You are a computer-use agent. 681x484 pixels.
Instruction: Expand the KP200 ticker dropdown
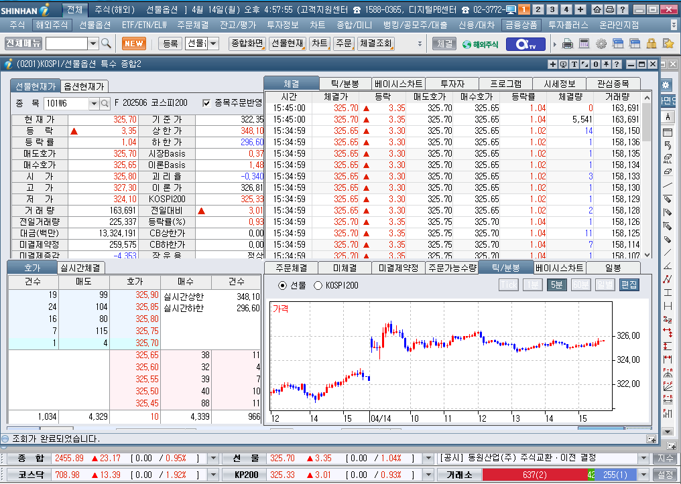(x=428, y=475)
